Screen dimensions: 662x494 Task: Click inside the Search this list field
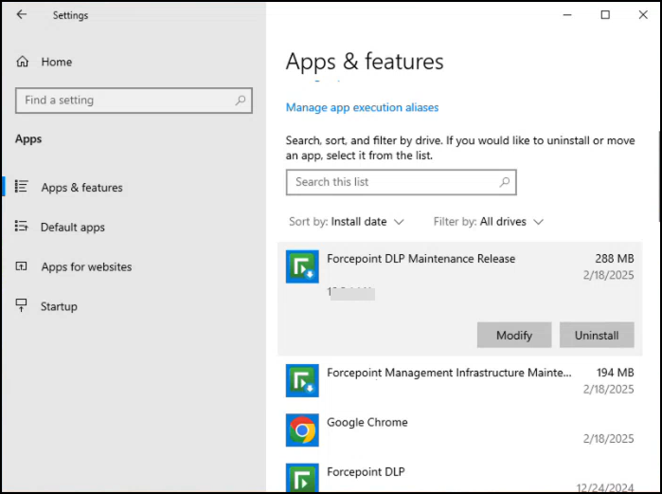[x=390, y=182]
